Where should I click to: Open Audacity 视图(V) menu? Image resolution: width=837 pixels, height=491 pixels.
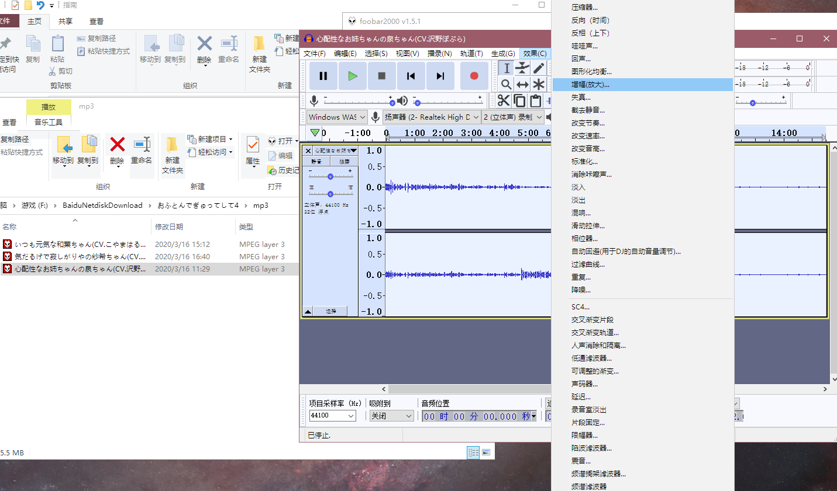(x=407, y=53)
